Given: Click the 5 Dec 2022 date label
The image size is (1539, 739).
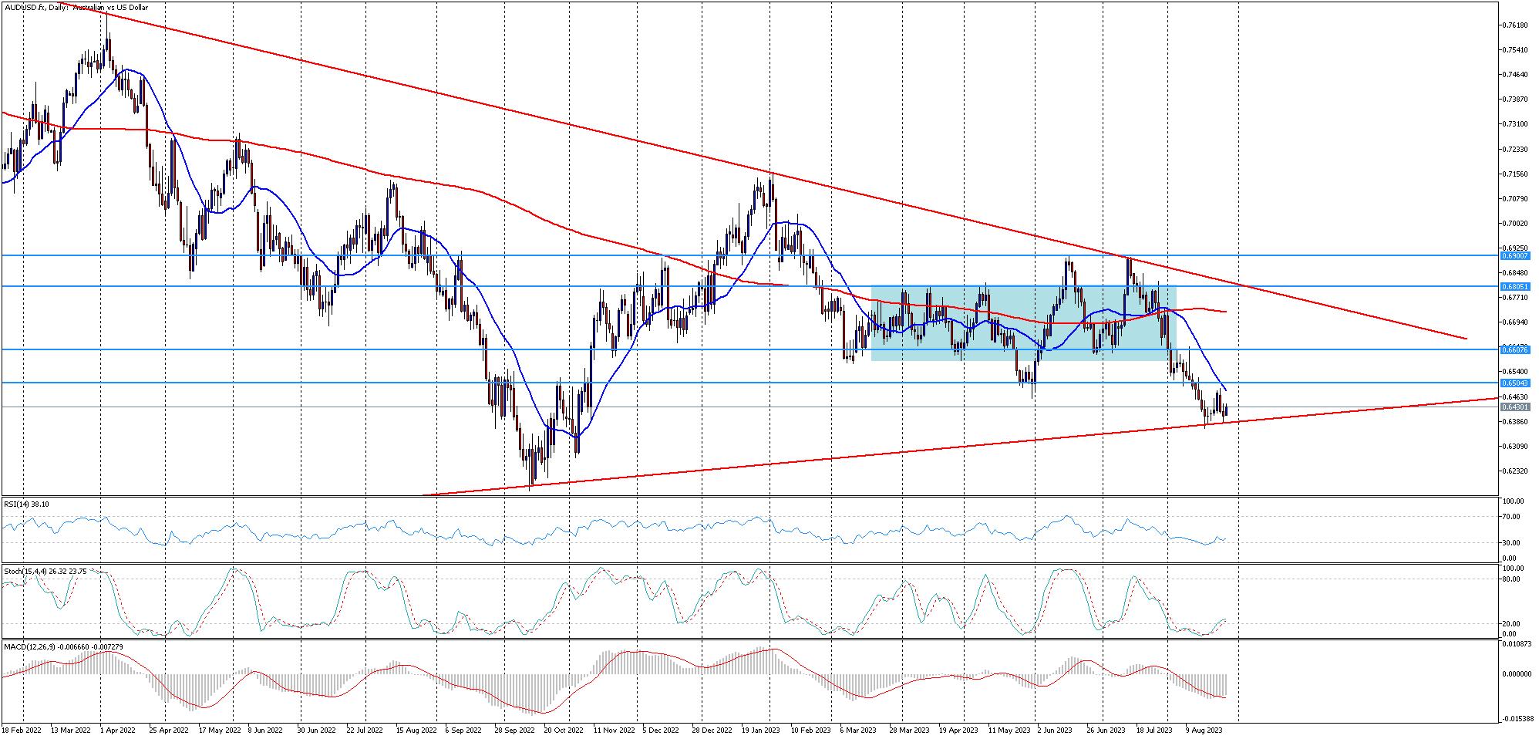Looking at the screenshot, I should click(661, 730).
